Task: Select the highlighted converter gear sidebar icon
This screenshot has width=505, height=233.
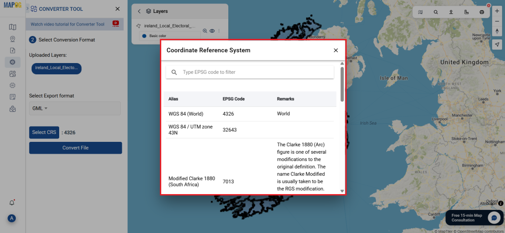Action: (x=12, y=62)
